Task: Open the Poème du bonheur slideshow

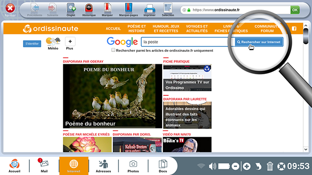Action: (112, 96)
